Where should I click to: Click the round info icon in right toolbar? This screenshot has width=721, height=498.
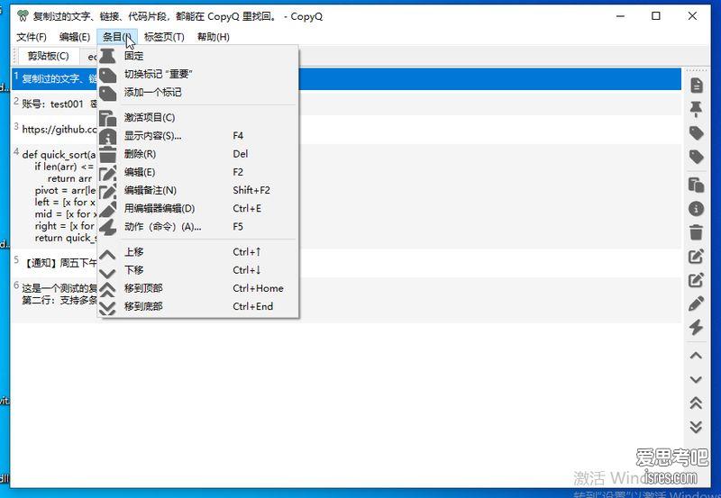pyautogui.click(x=696, y=209)
